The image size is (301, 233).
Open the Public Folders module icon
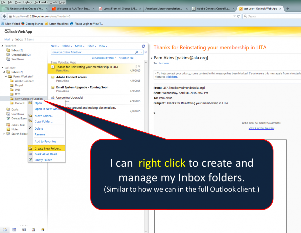(43, 229)
